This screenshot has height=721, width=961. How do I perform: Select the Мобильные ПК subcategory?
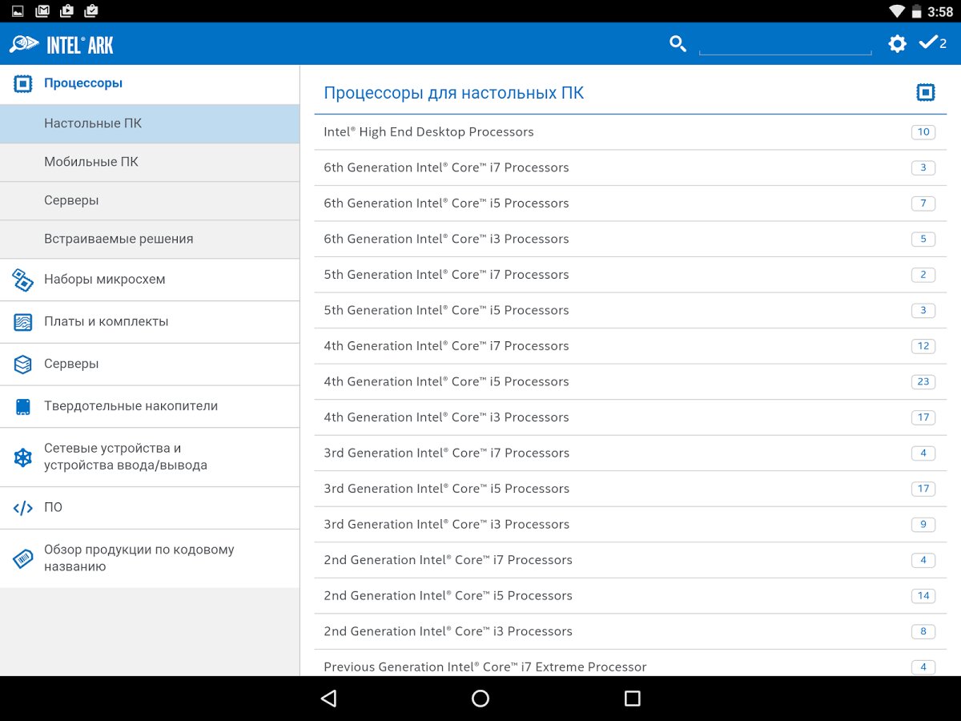coord(91,162)
